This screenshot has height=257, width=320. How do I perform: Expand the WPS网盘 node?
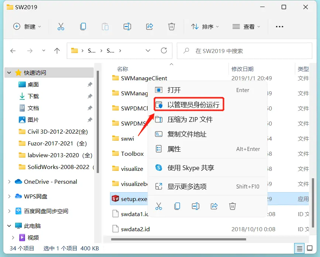(x=9, y=196)
